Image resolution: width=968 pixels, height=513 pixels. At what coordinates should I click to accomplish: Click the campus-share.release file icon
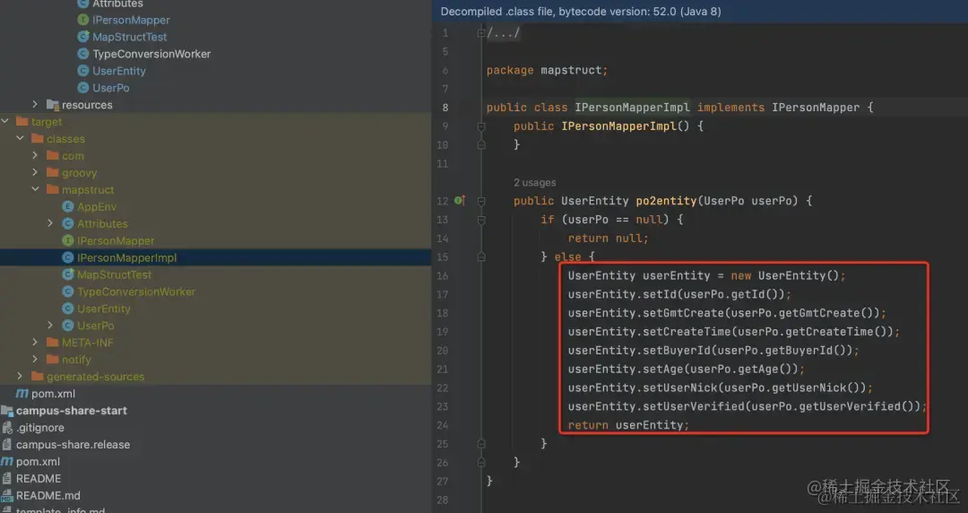tap(7, 445)
